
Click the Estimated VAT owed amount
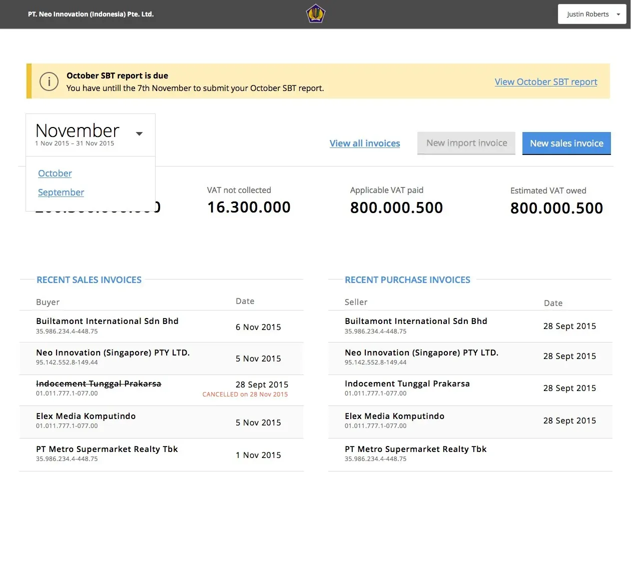[556, 208]
